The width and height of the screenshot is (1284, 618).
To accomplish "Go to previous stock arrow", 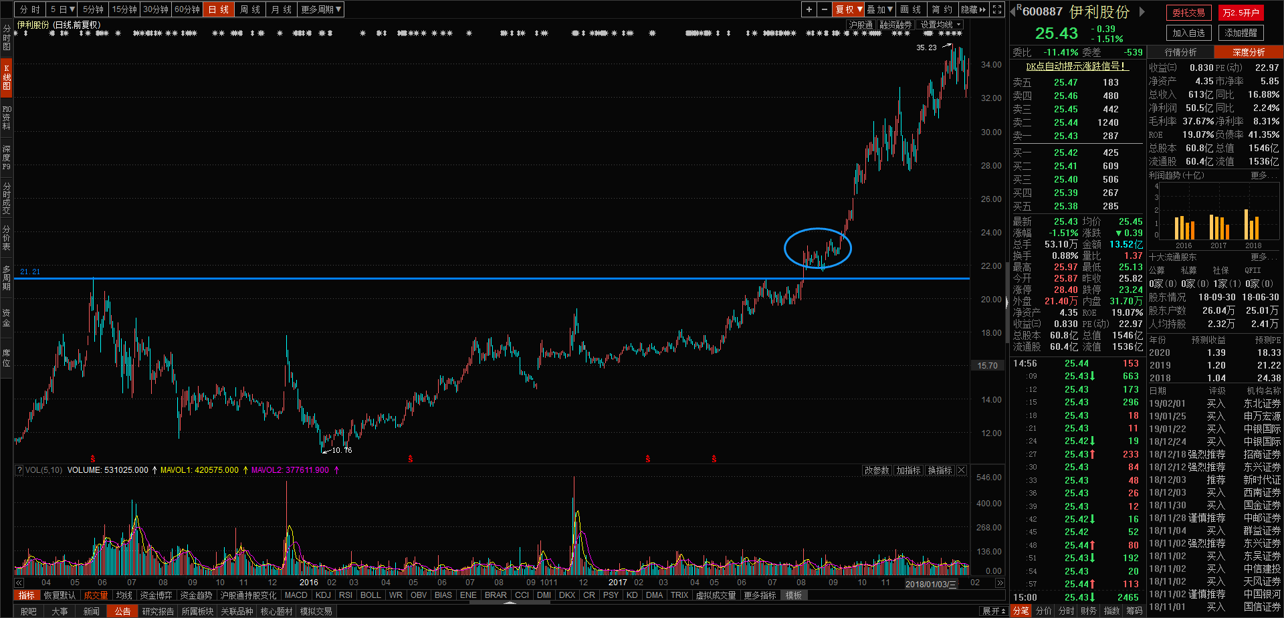I will pos(1012,11).
